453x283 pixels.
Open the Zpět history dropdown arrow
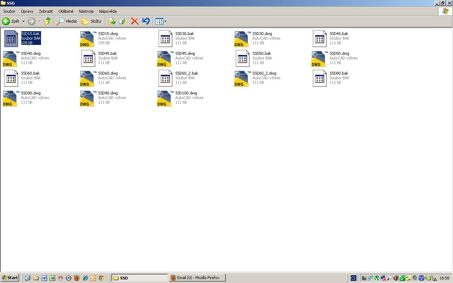[23, 21]
